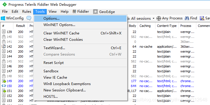Click no-cache value in session 142

[x=146, y=47]
